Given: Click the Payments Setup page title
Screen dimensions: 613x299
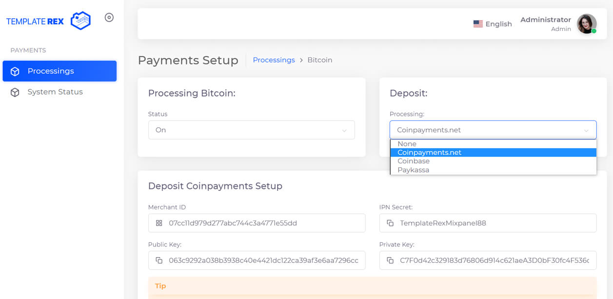Looking at the screenshot, I should point(188,60).
